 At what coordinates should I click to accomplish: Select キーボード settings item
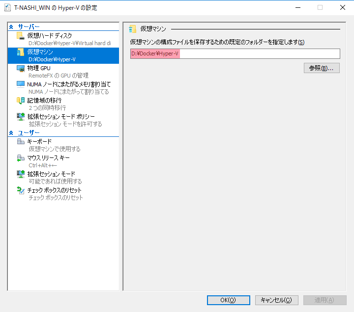coord(63,145)
